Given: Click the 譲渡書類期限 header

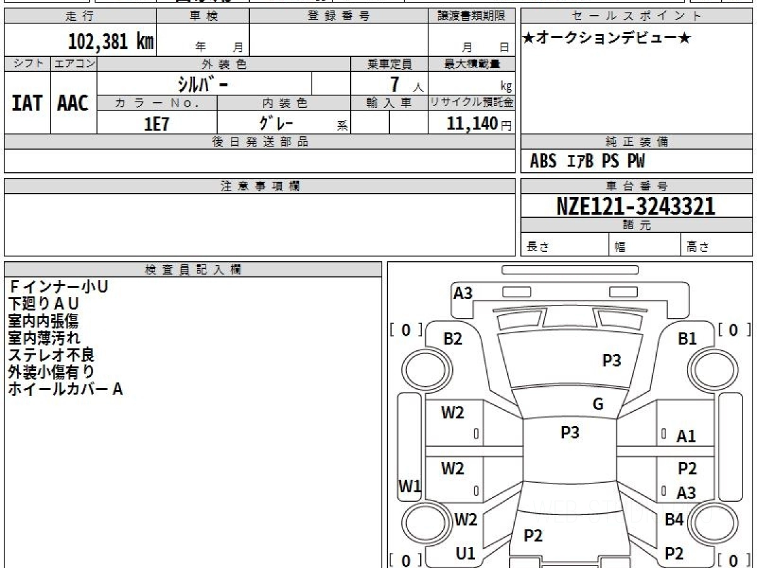Looking at the screenshot, I should pos(472,16).
